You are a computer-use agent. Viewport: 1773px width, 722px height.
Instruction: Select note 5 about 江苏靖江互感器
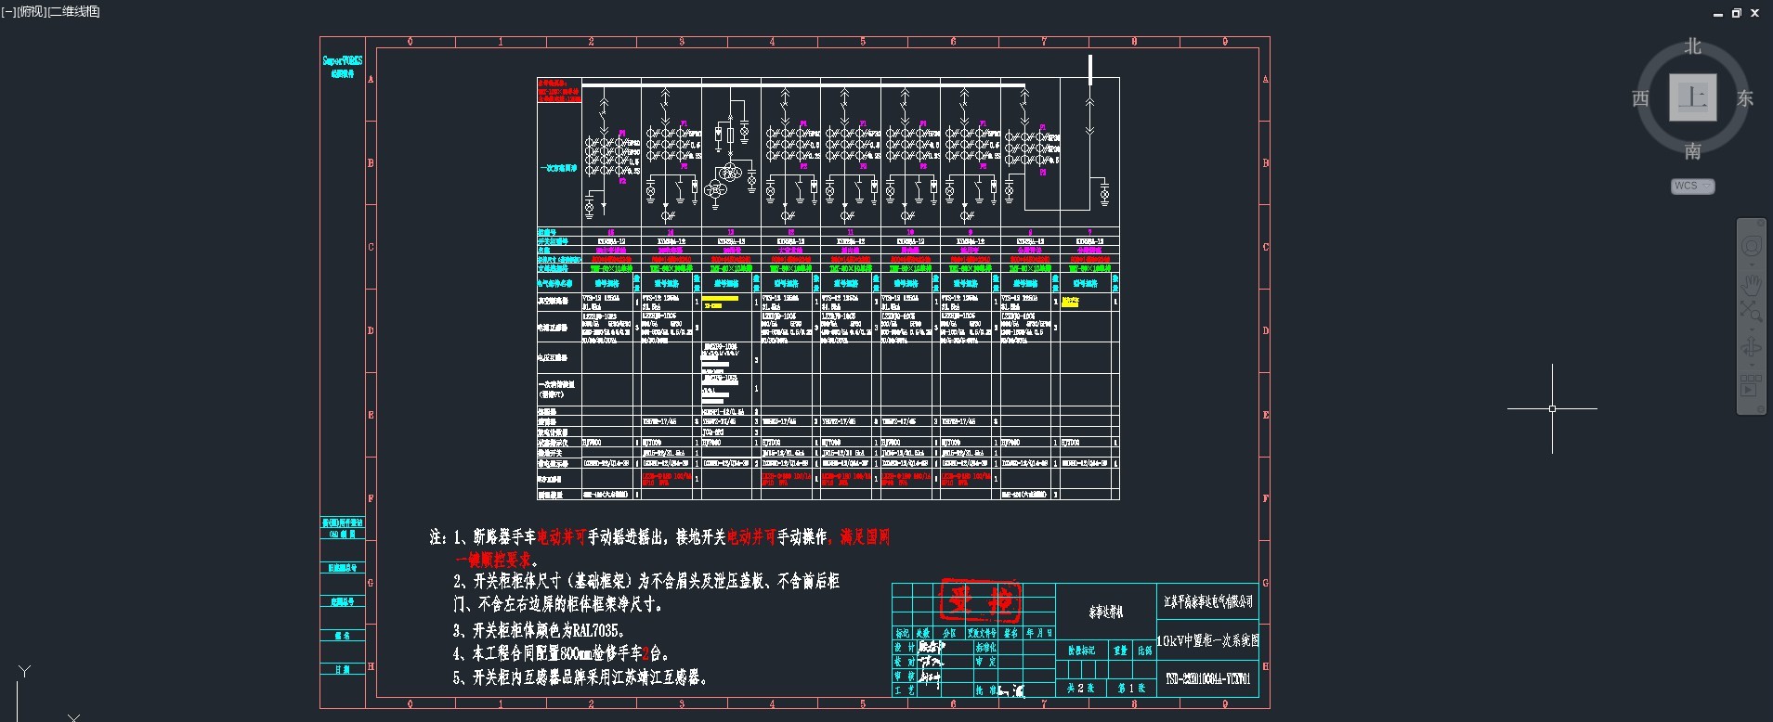tap(580, 677)
